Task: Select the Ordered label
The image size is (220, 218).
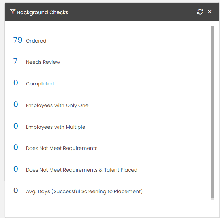Action: click(x=36, y=41)
